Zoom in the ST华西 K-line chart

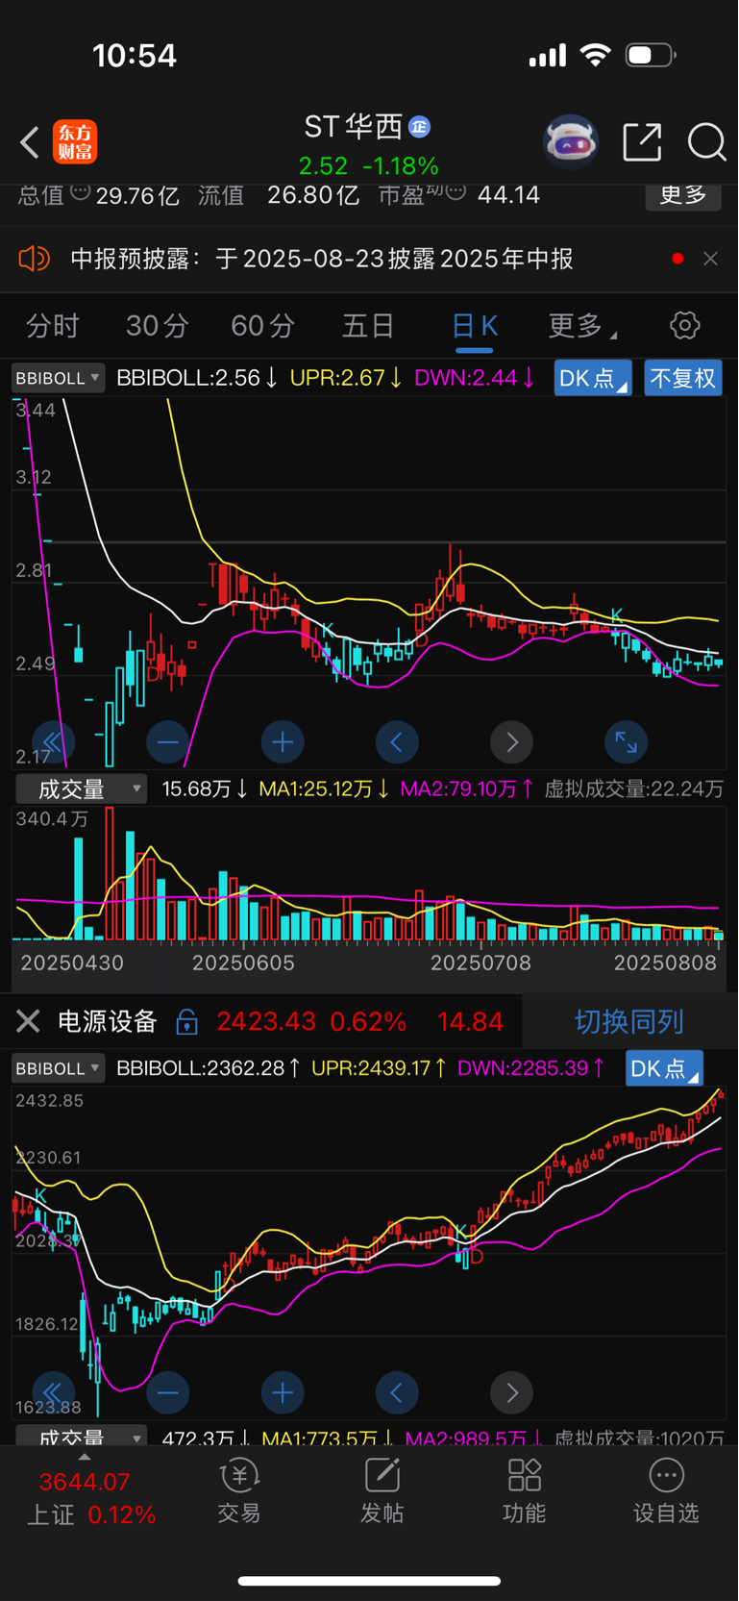(283, 741)
